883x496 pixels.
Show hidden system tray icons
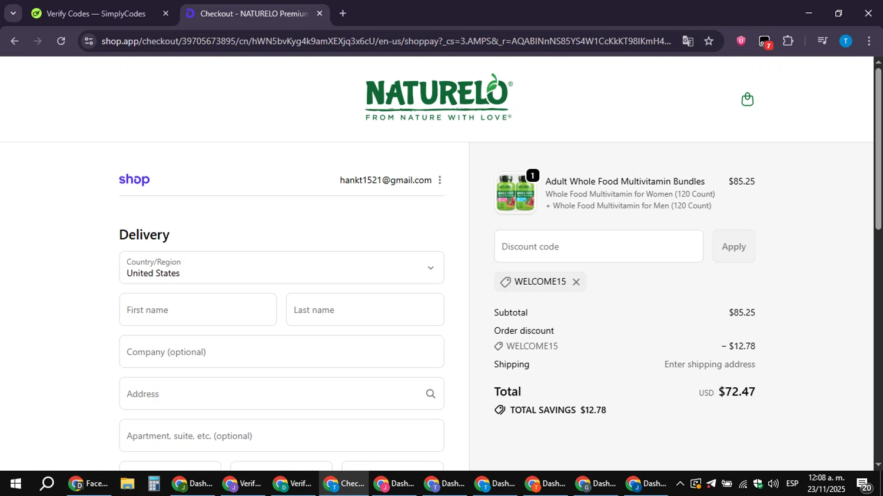click(680, 484)
